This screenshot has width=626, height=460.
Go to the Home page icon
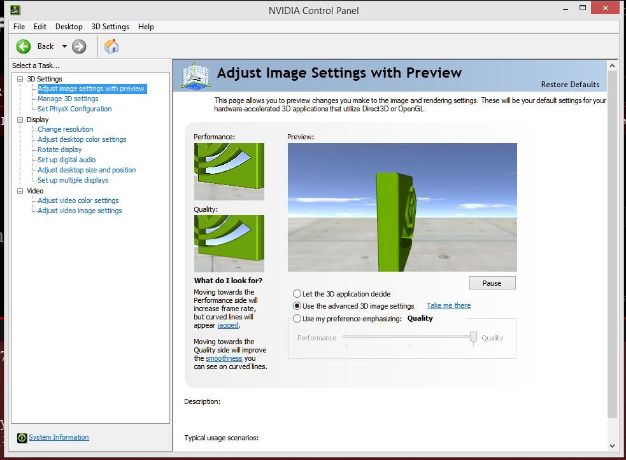point(111,46)
